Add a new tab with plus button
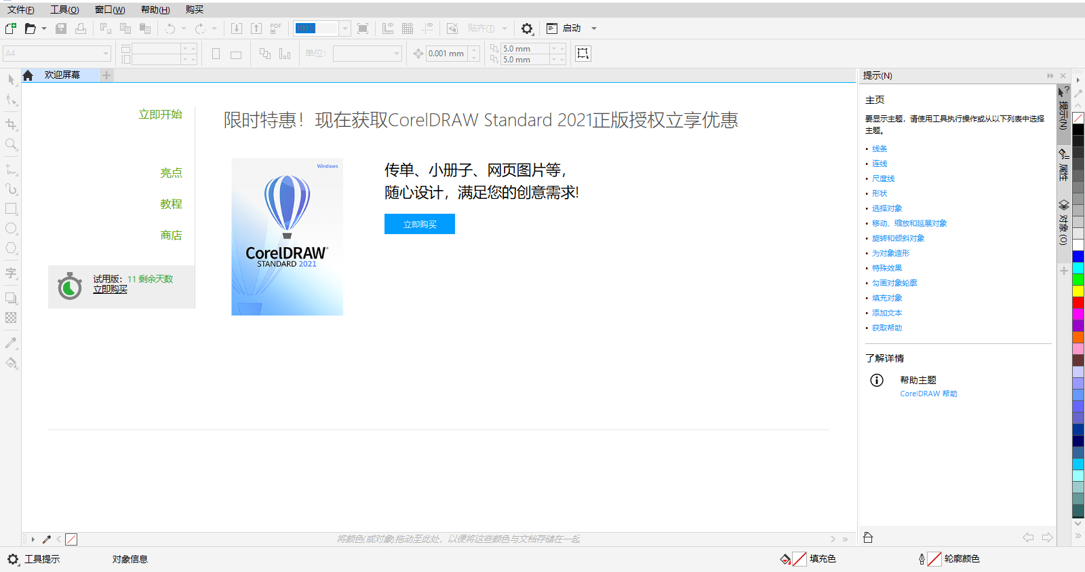The width and height of the screenshot is (1085, 572). point(106,75)
